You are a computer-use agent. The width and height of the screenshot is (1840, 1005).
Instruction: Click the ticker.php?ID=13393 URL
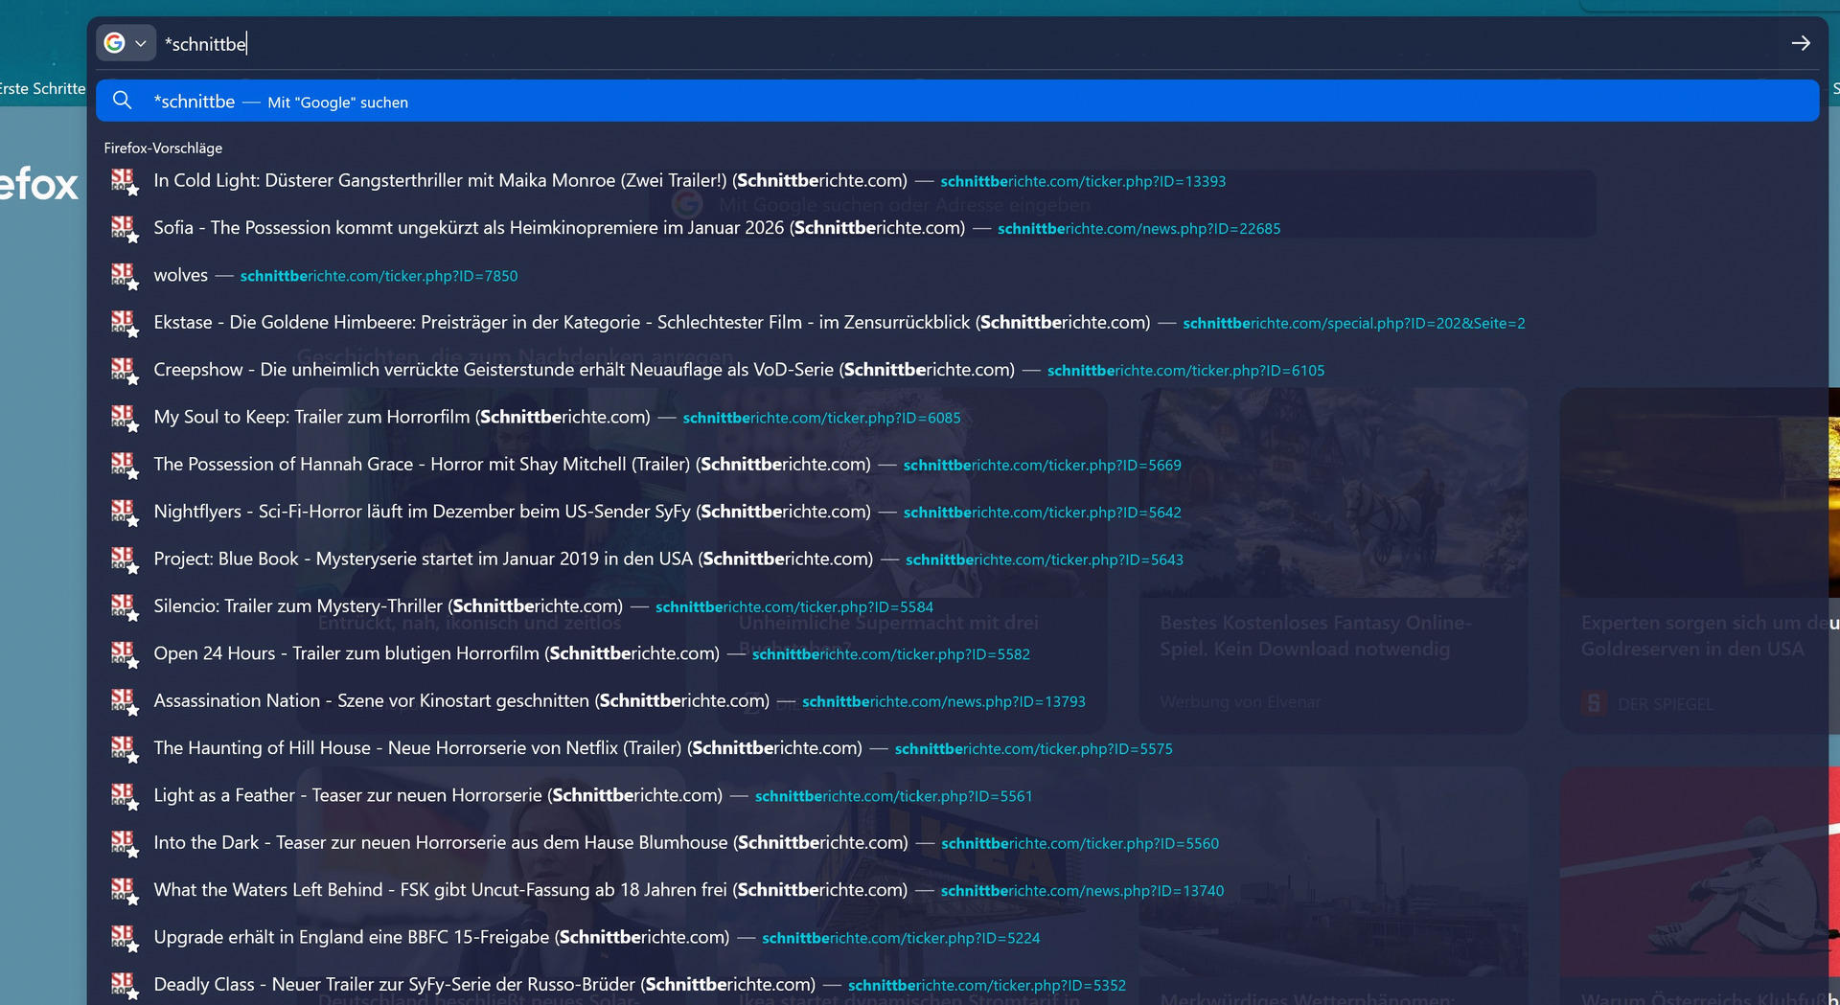(x=1083, y=181)
